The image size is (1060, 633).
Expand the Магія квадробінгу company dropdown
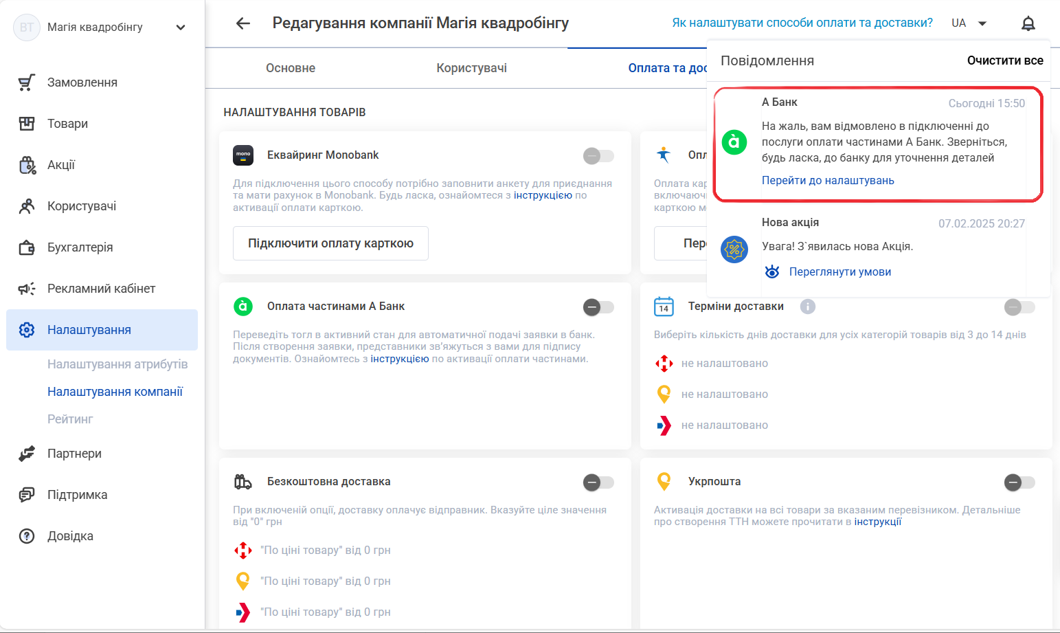point(181,27)
